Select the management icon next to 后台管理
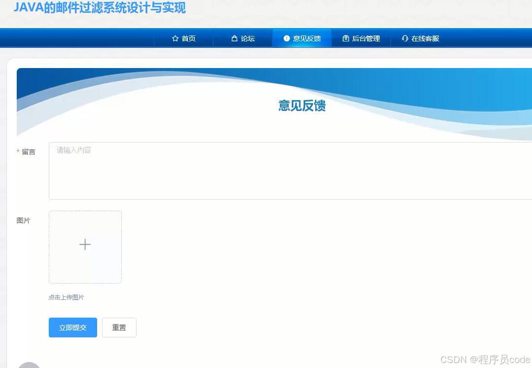 click(347, 38)
